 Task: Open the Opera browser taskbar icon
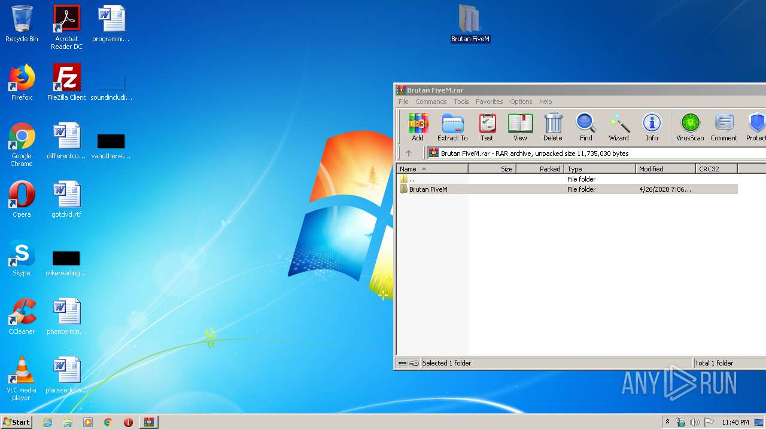tap(128, 422)
